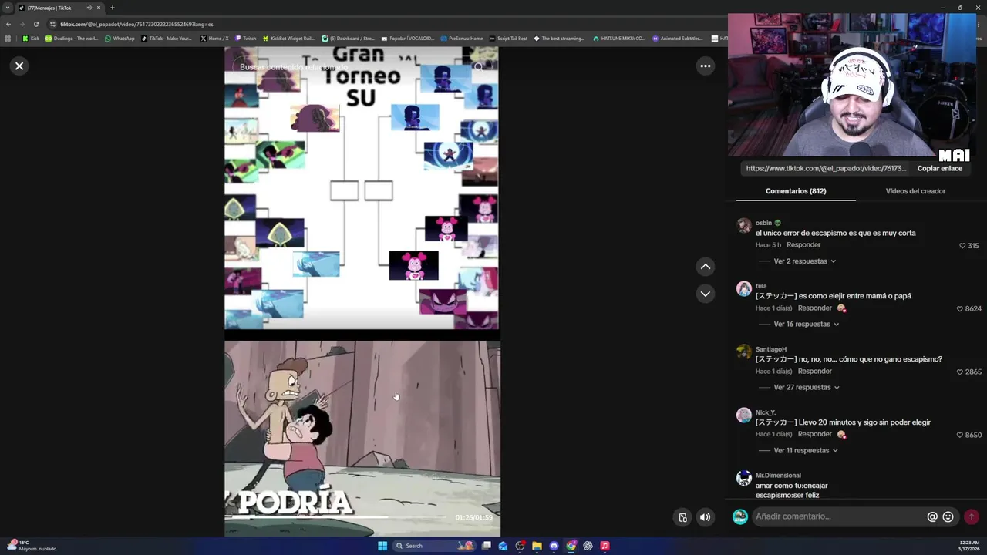Open tula's profile avatar
The image size is (987, 555).
(743, 289)
